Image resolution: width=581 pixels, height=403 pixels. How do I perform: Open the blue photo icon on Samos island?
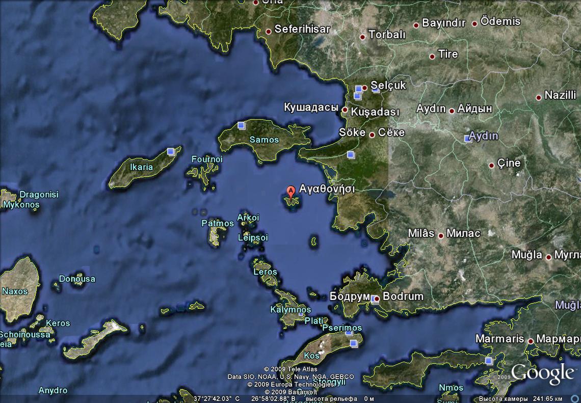tap(241, 125)
